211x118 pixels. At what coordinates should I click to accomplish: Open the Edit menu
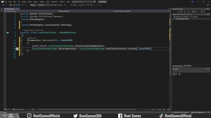pyautogui.click(x=10, y=2)
